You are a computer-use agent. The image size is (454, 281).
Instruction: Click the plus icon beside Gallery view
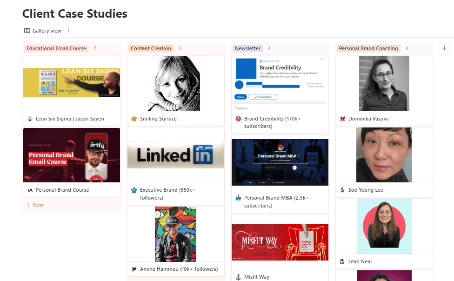69,30
